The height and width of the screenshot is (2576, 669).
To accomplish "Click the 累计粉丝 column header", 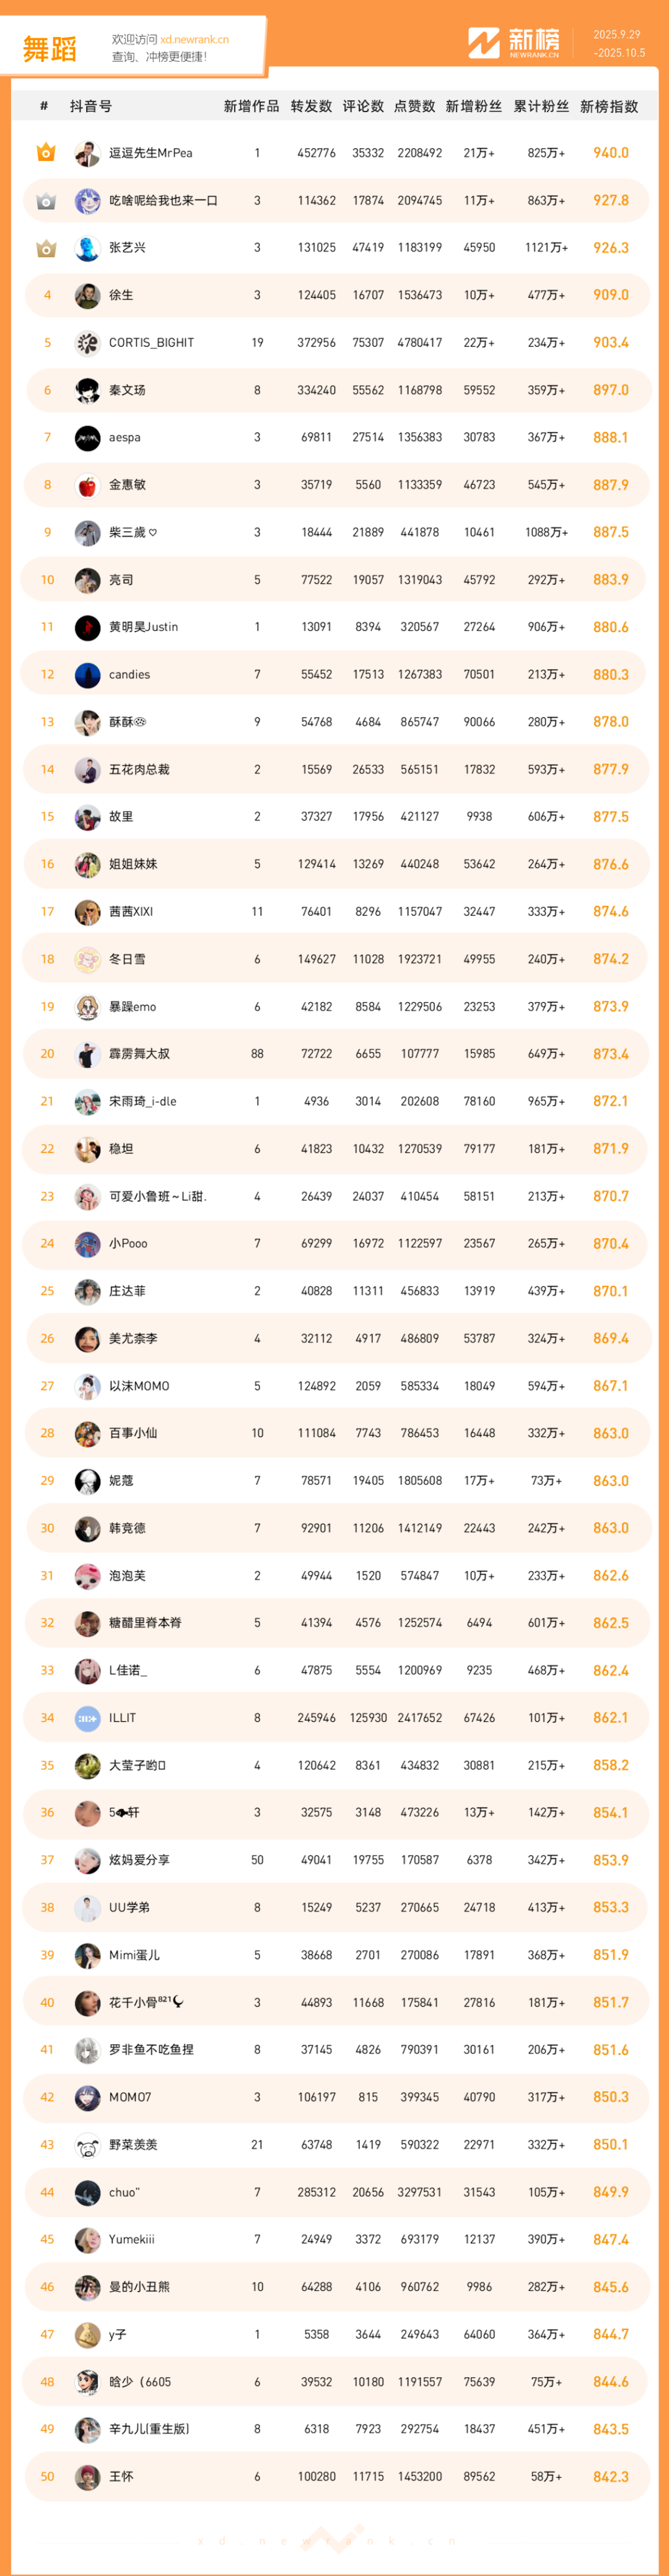I will pos(541,106).
